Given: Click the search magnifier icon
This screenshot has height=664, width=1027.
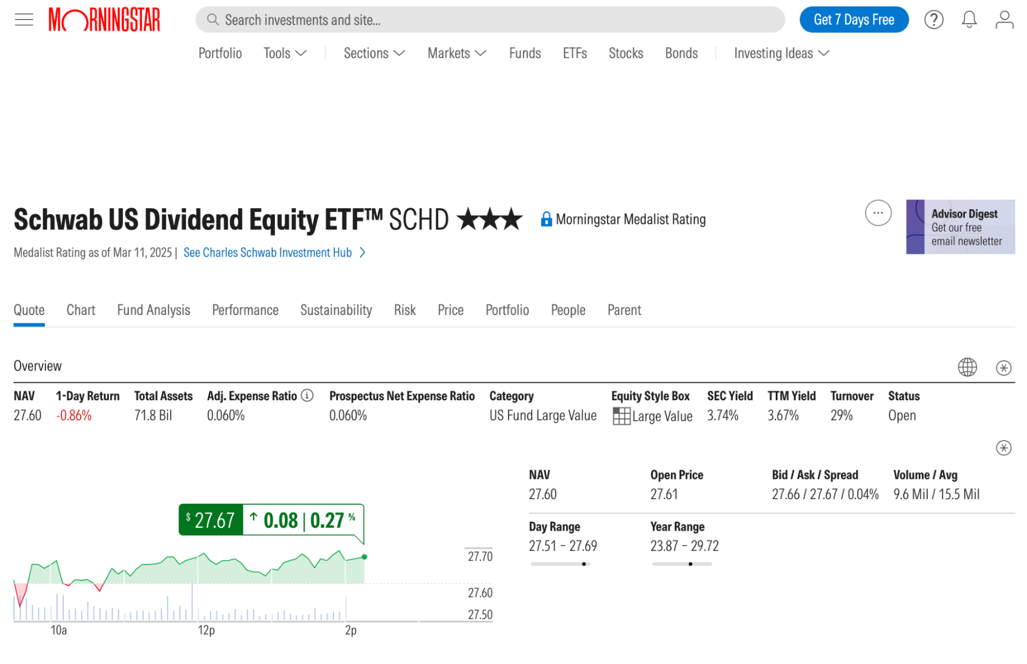Looking at the screenshot, I should 212,20.
